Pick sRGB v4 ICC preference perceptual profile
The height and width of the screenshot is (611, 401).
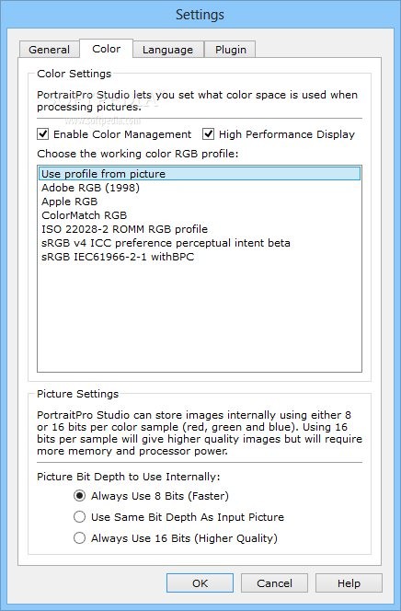click(x=200, y=243)
